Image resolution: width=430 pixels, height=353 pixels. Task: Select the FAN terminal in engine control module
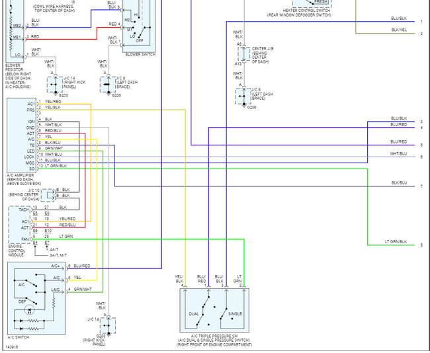click(x=25, y=239)
